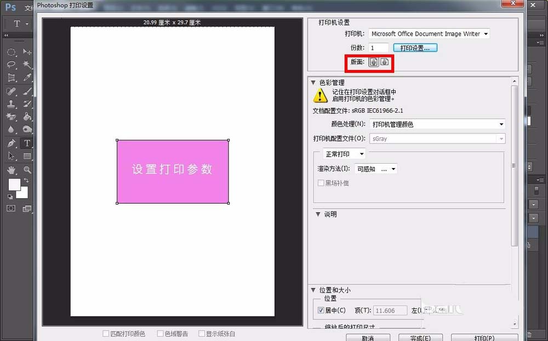
Task: Select the Crop tool
Action: [x=11, y=78]
